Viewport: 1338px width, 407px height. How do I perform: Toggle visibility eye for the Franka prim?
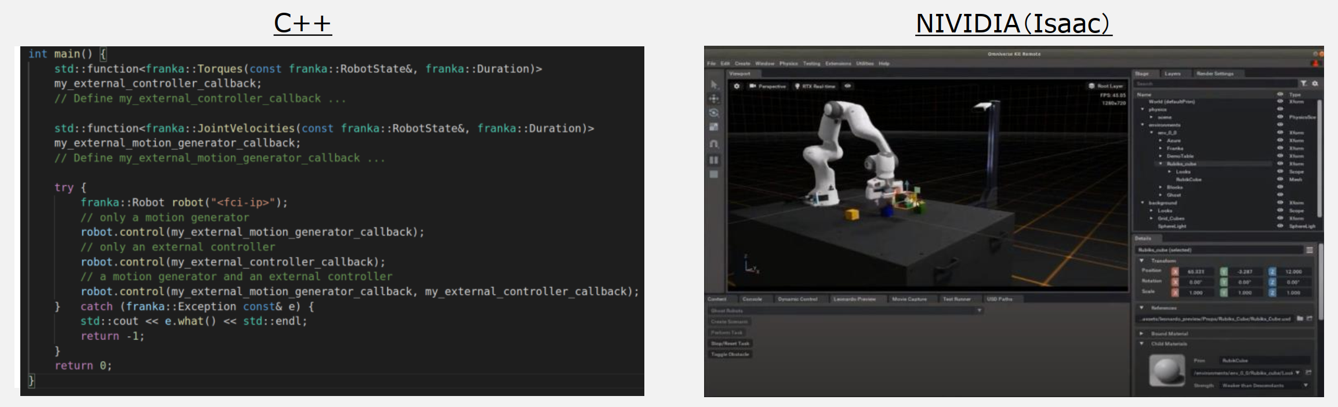click(1280, 148)
